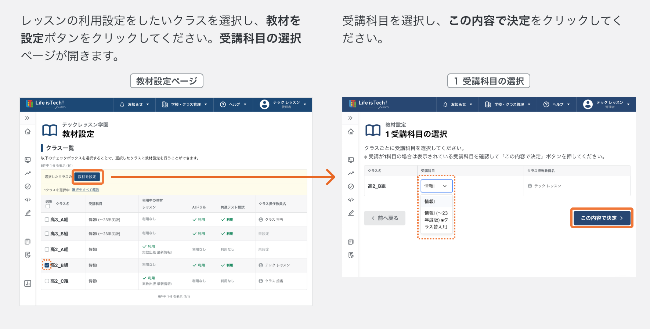This screenshot has width=650, height=329.
Task: Click the book icon beside 1 受講科目の選択 heading
Action: pos(373,130)
